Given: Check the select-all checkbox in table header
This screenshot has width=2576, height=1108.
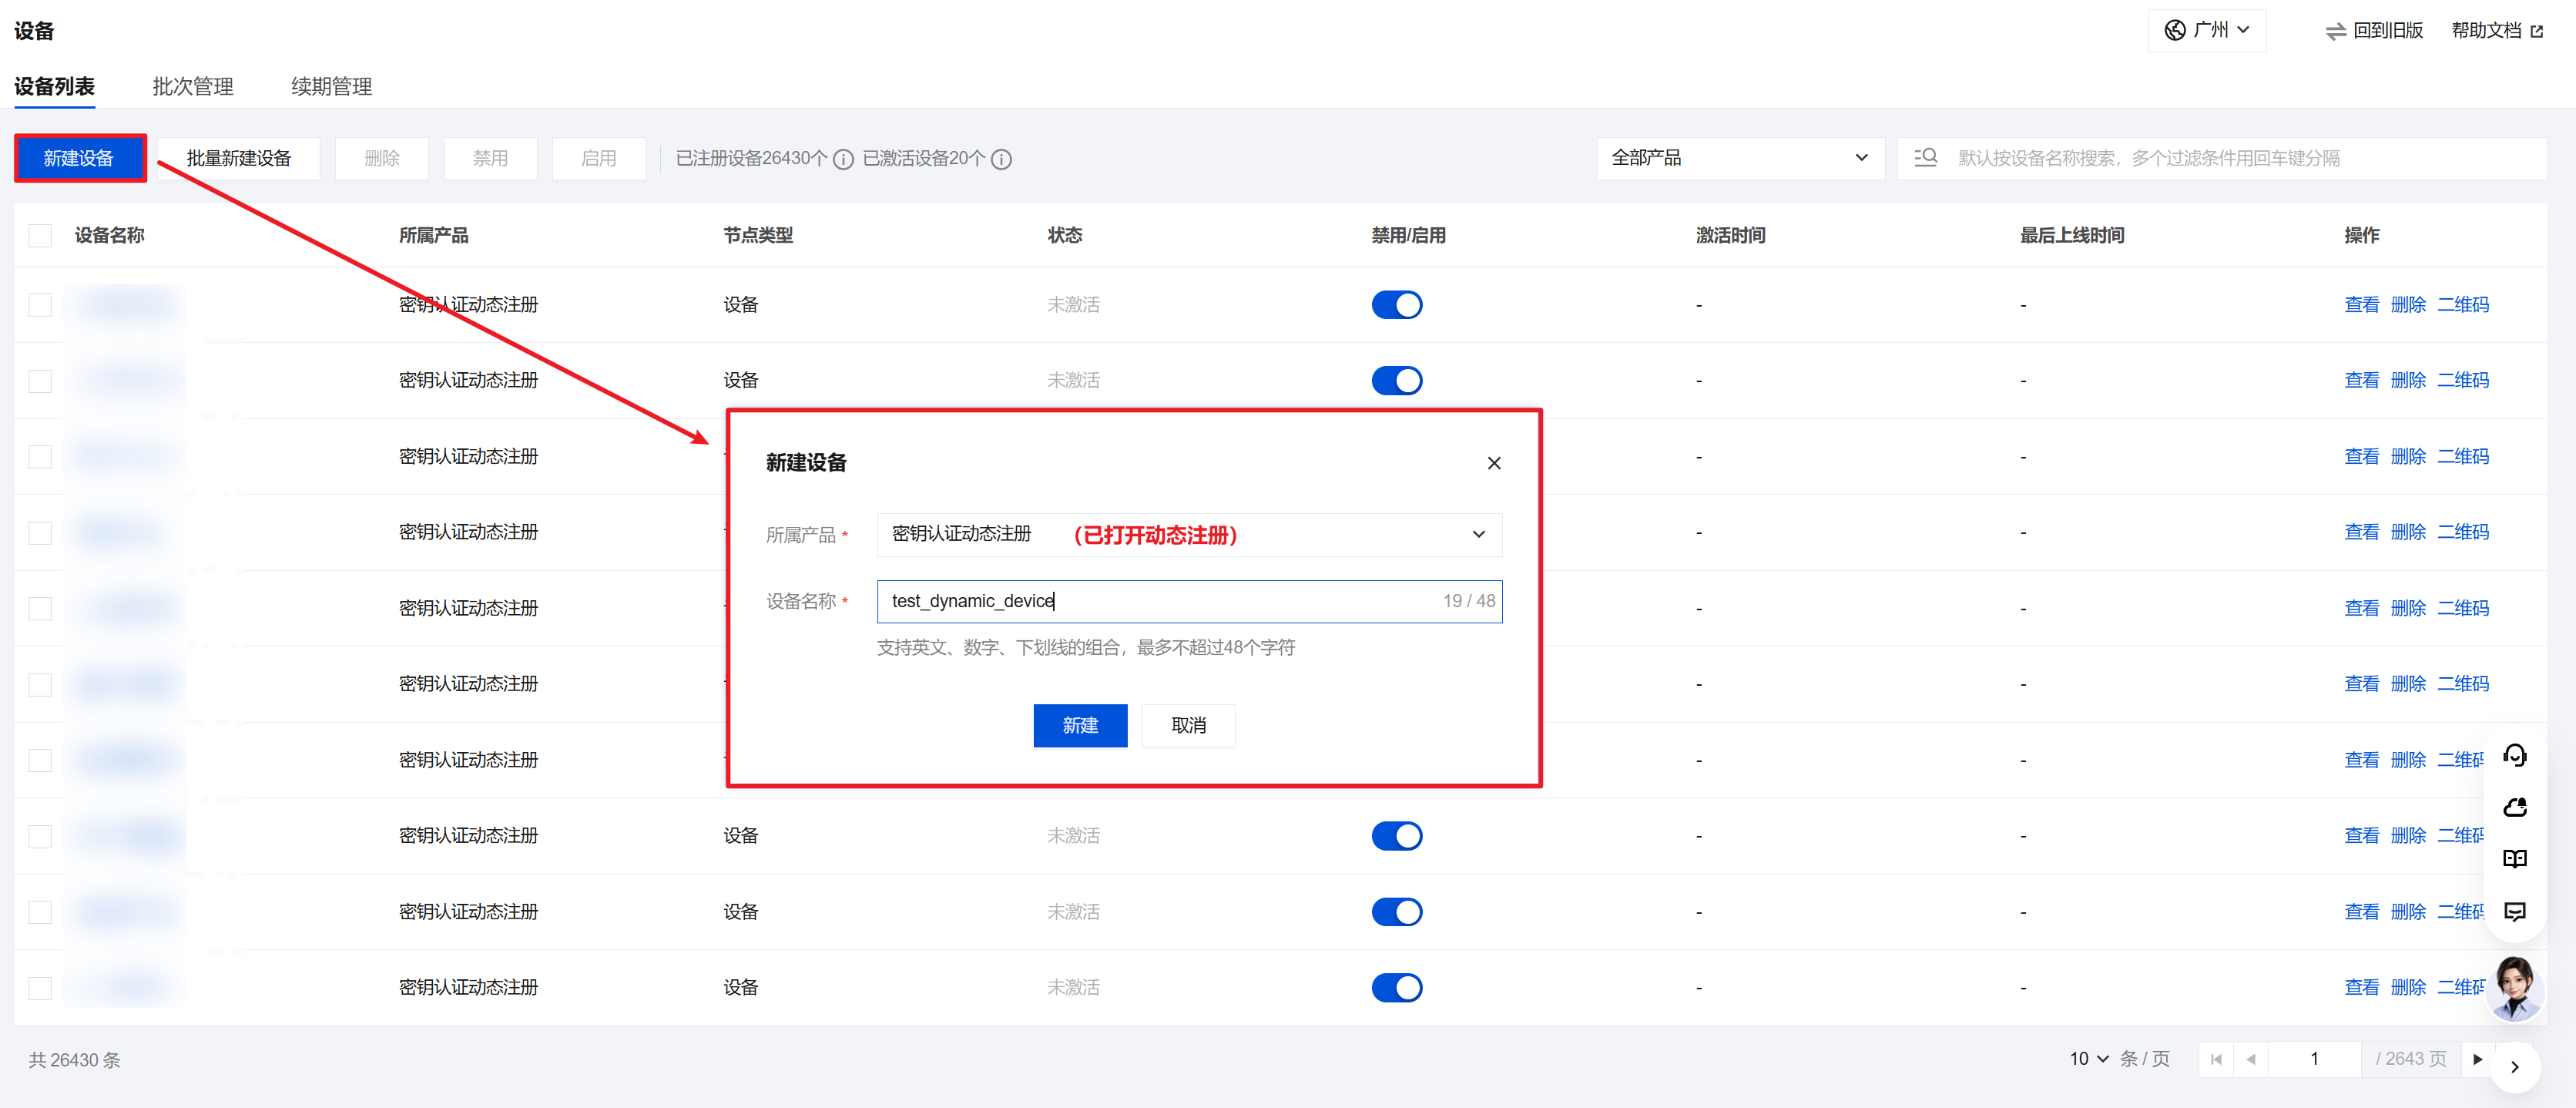Looking at the screenshot, I should pyautogui.click(x=40, y=236).
